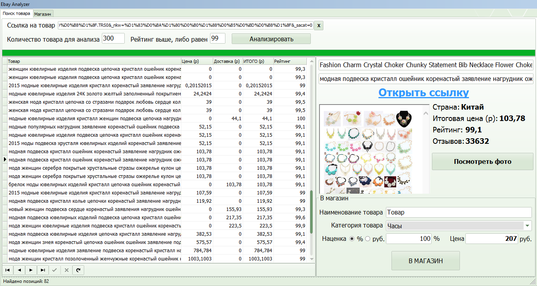This screenshot has height=286, width=537.
Task: Click the refresh data navigator icon
Action: tap(78, 270)
